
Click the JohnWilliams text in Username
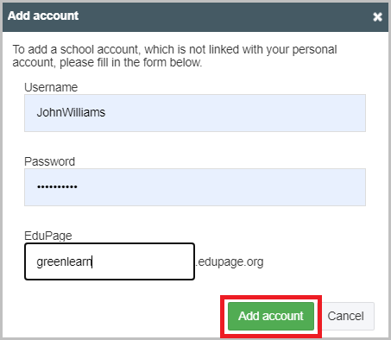71,112
